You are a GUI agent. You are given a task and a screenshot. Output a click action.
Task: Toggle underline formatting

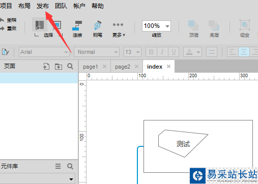click(x=174, y=52)
